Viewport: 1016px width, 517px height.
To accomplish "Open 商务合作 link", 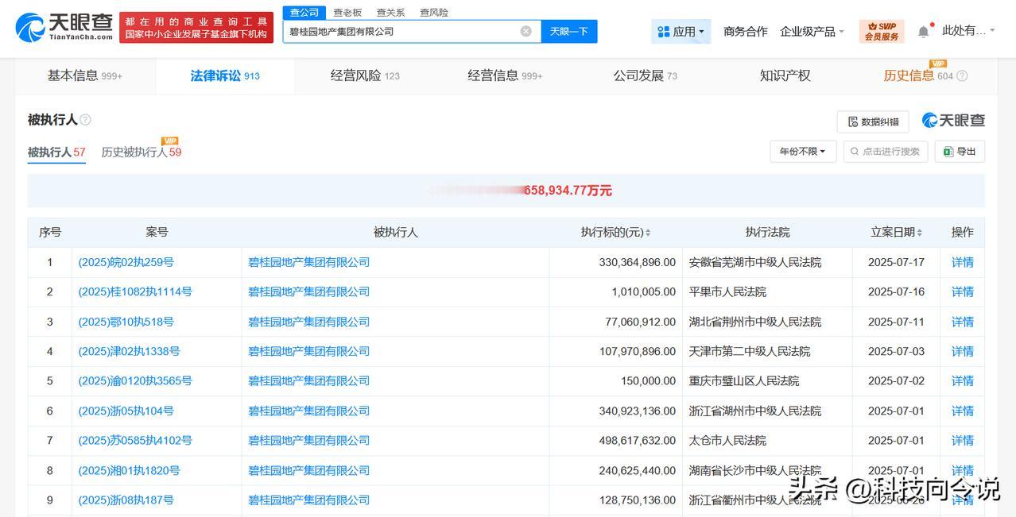I will pos(745,32).
